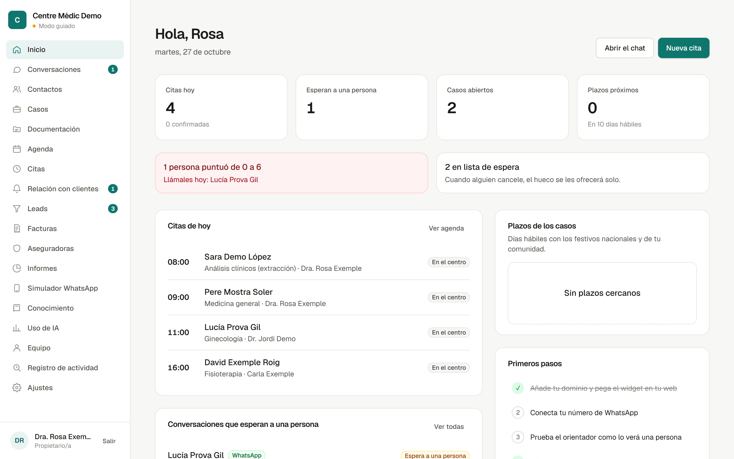The height and width of the screenshot is (459, 734).
Task: Click the Contactos people icon
Action: coord(17,89)
